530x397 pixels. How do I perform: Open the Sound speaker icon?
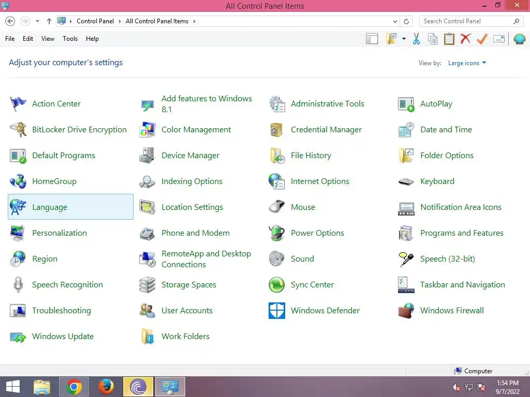(277, 259)
